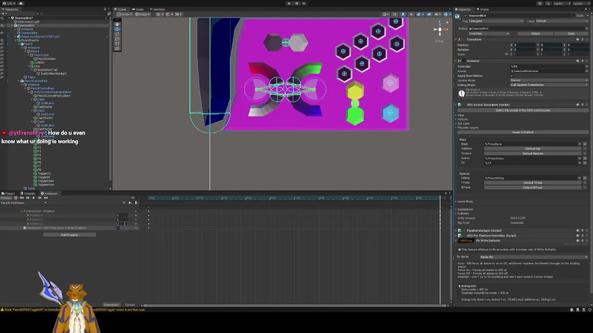
Task: Switch to the Project tab
Action: [8, 193]
